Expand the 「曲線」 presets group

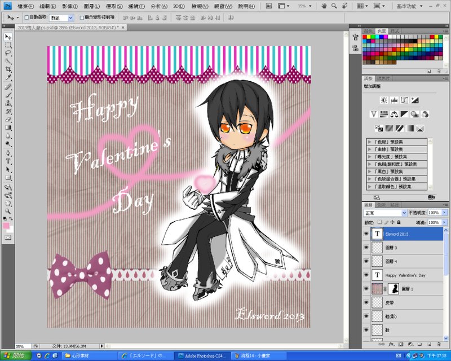point(370,149)
